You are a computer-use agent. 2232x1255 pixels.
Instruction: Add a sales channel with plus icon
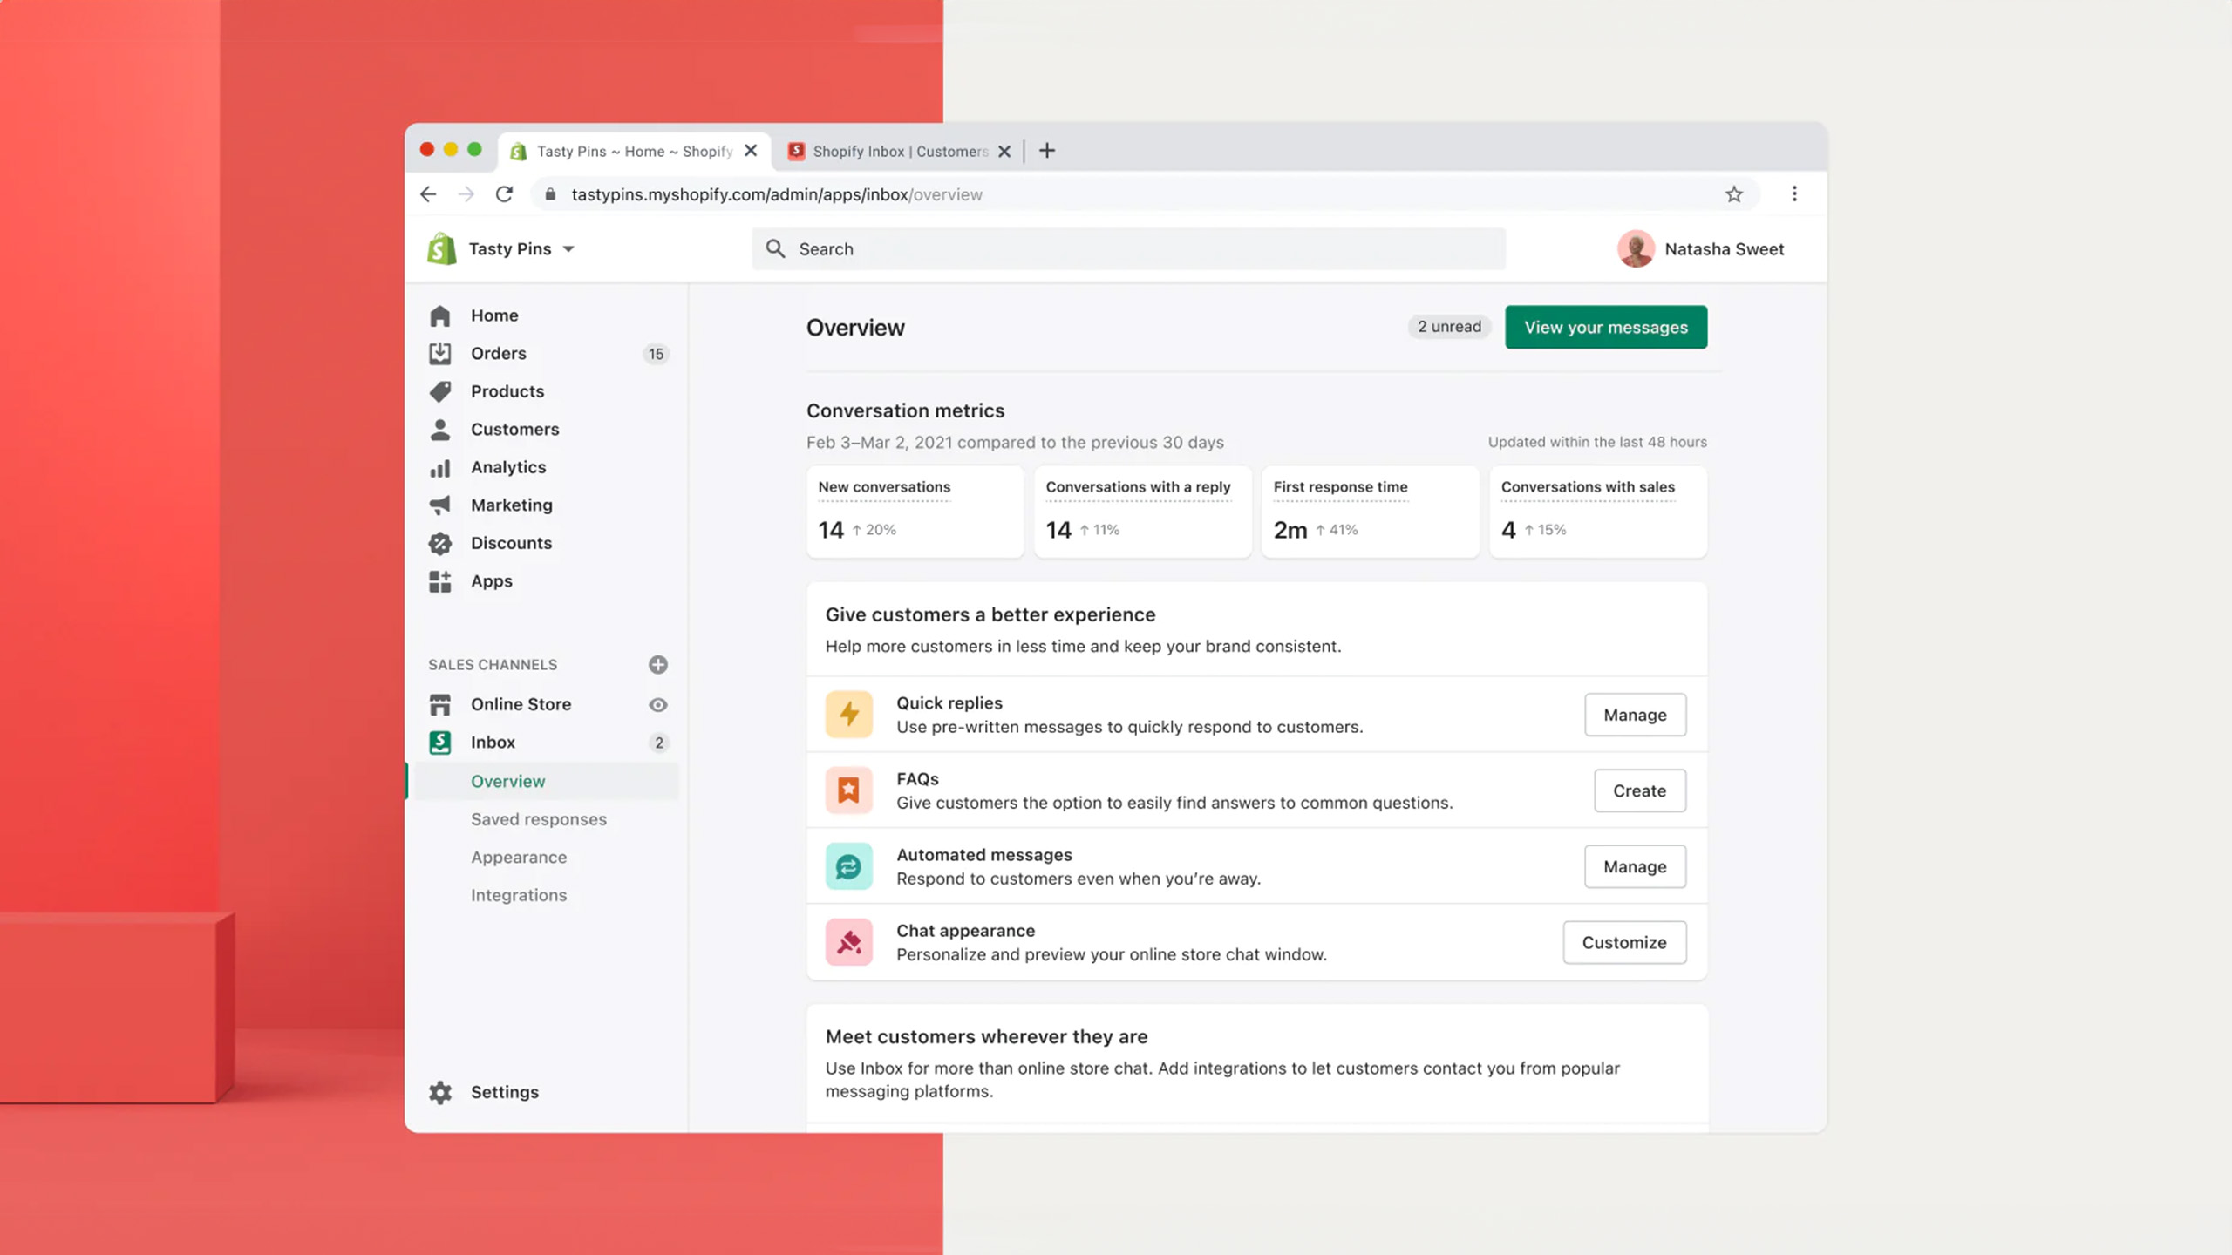click(x=658, y=665)
